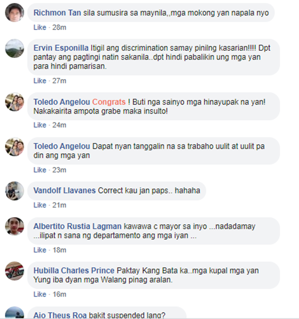Like Ervin Esponilla's discrimination comment
299x319 pixels.
tap(40, 81)
